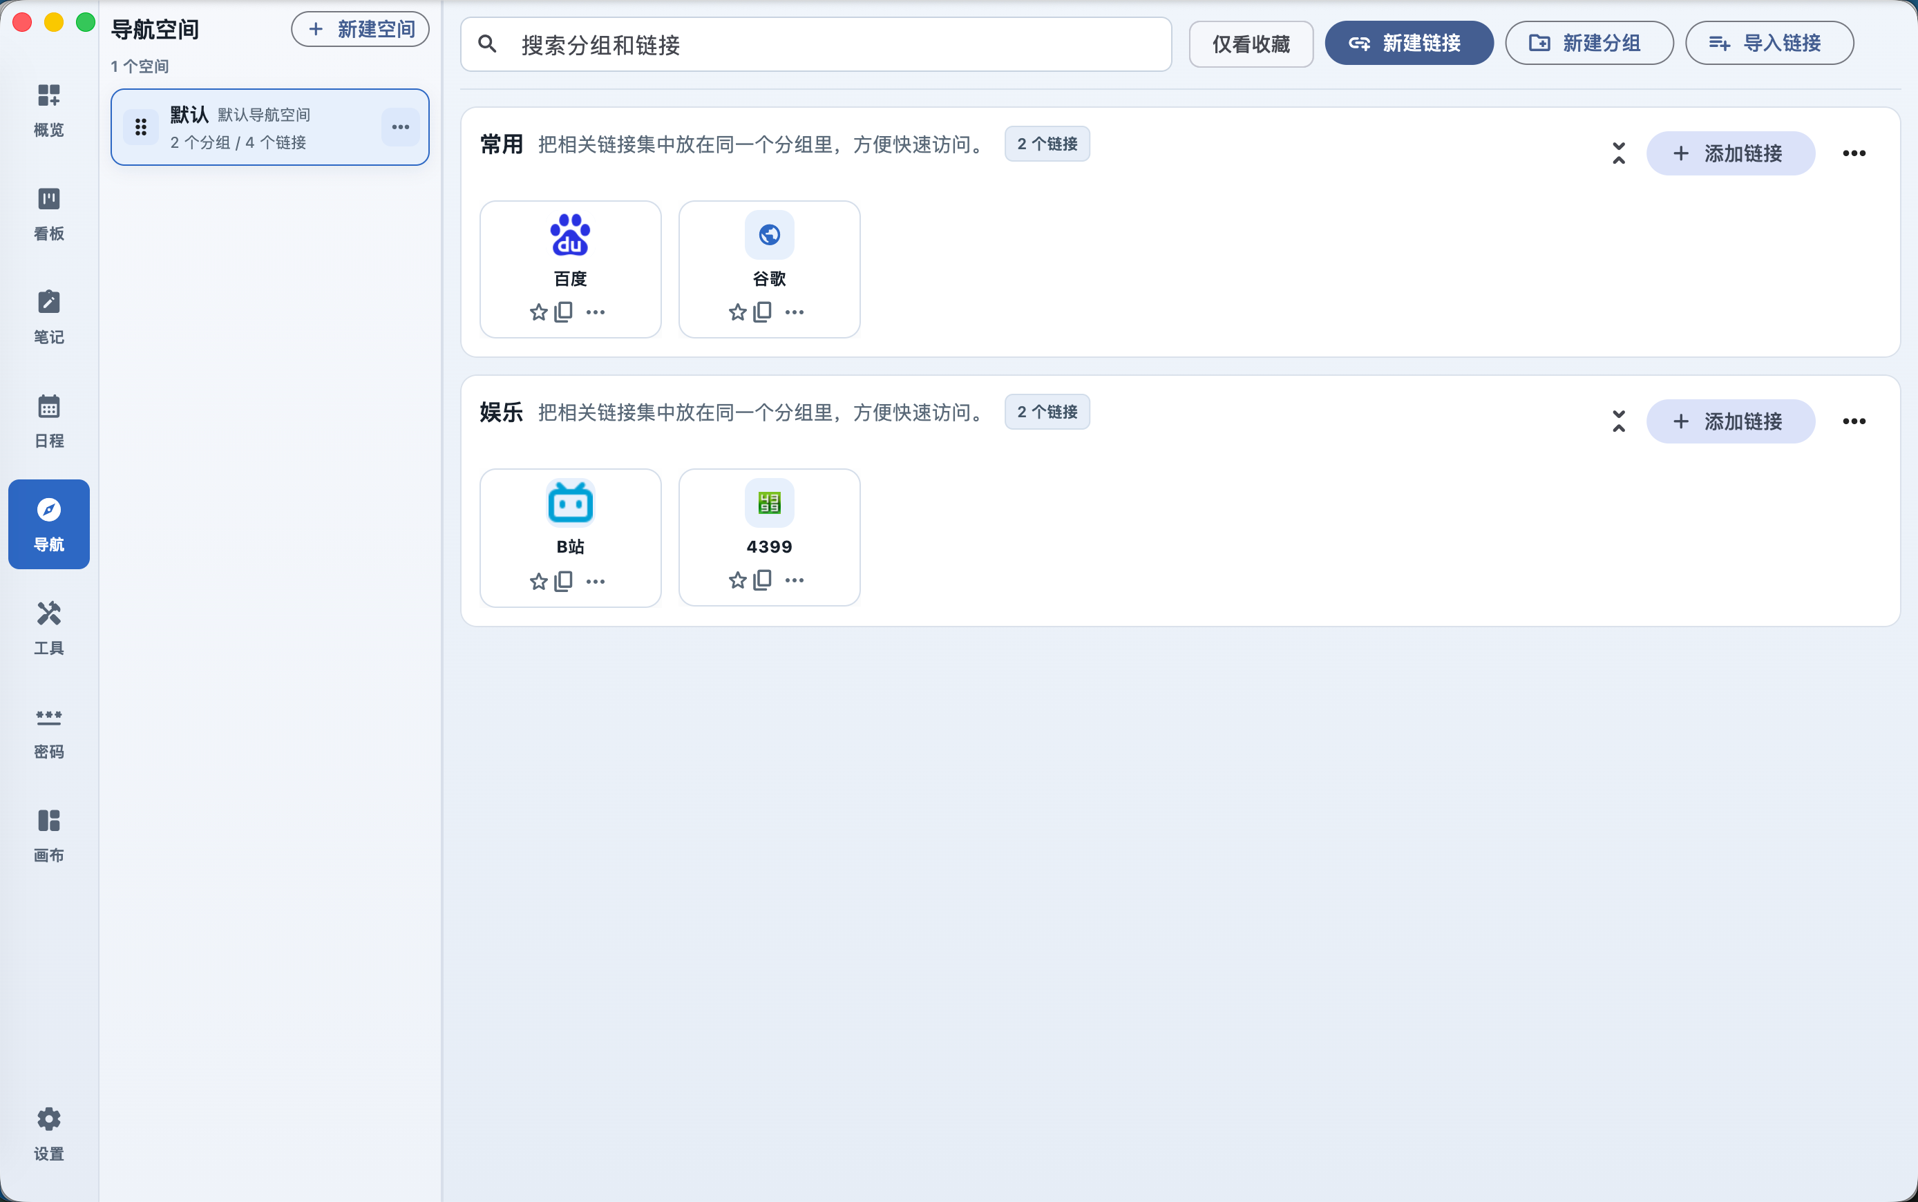Viewport: 1918px width, 1202px height.
Task: Click the 娱乐 group title
Action: 502,412
